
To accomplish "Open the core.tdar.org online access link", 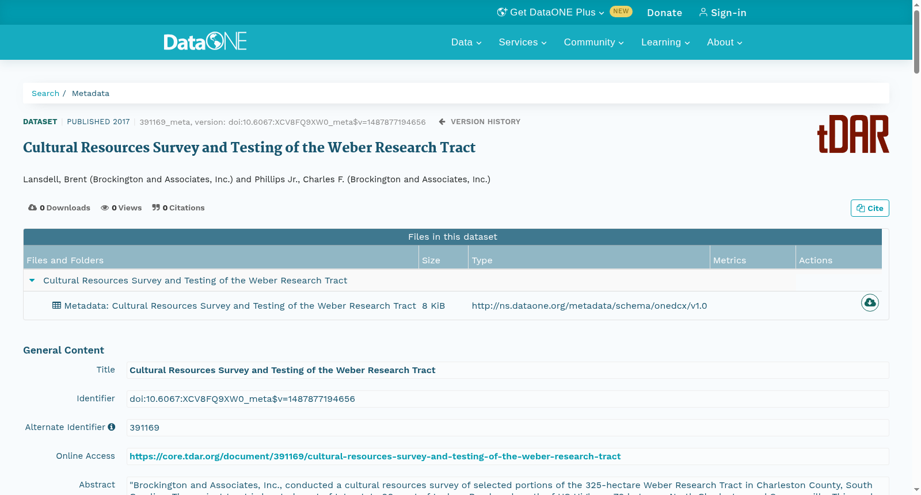I will 375,456.
